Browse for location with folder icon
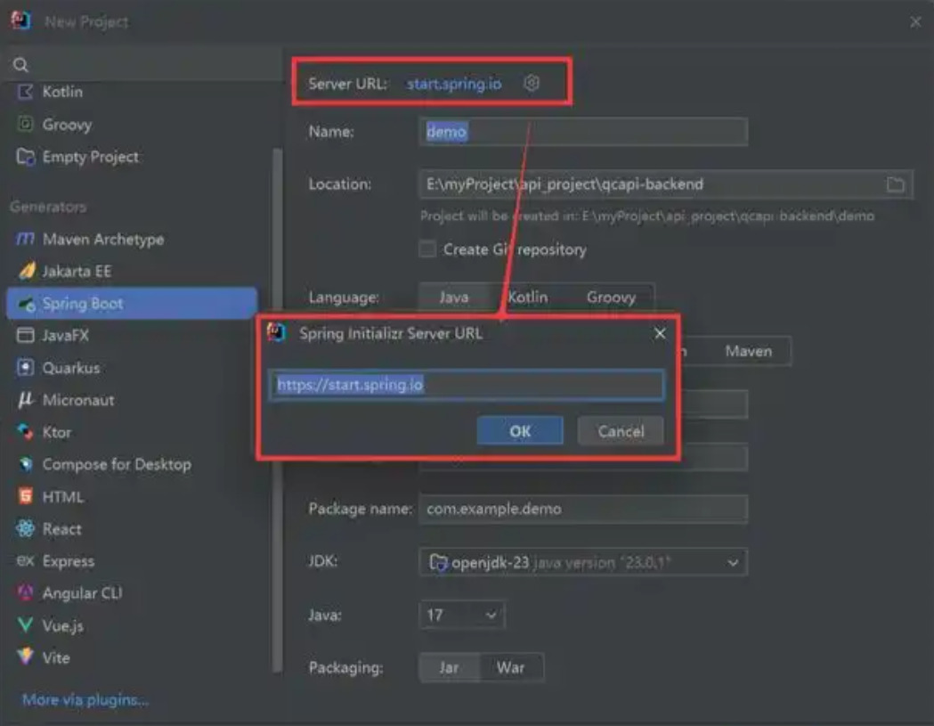Image resolution: width=934 pixels, height=726 pixels. (x=896, y=184)
